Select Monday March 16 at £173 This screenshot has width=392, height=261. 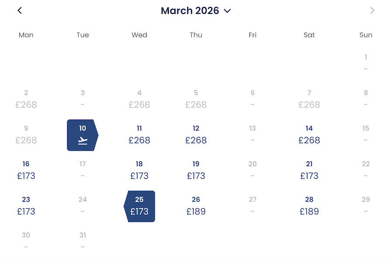(26, 171)
